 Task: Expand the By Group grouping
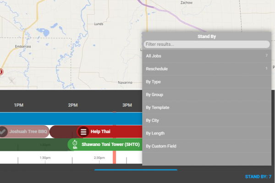206,95
